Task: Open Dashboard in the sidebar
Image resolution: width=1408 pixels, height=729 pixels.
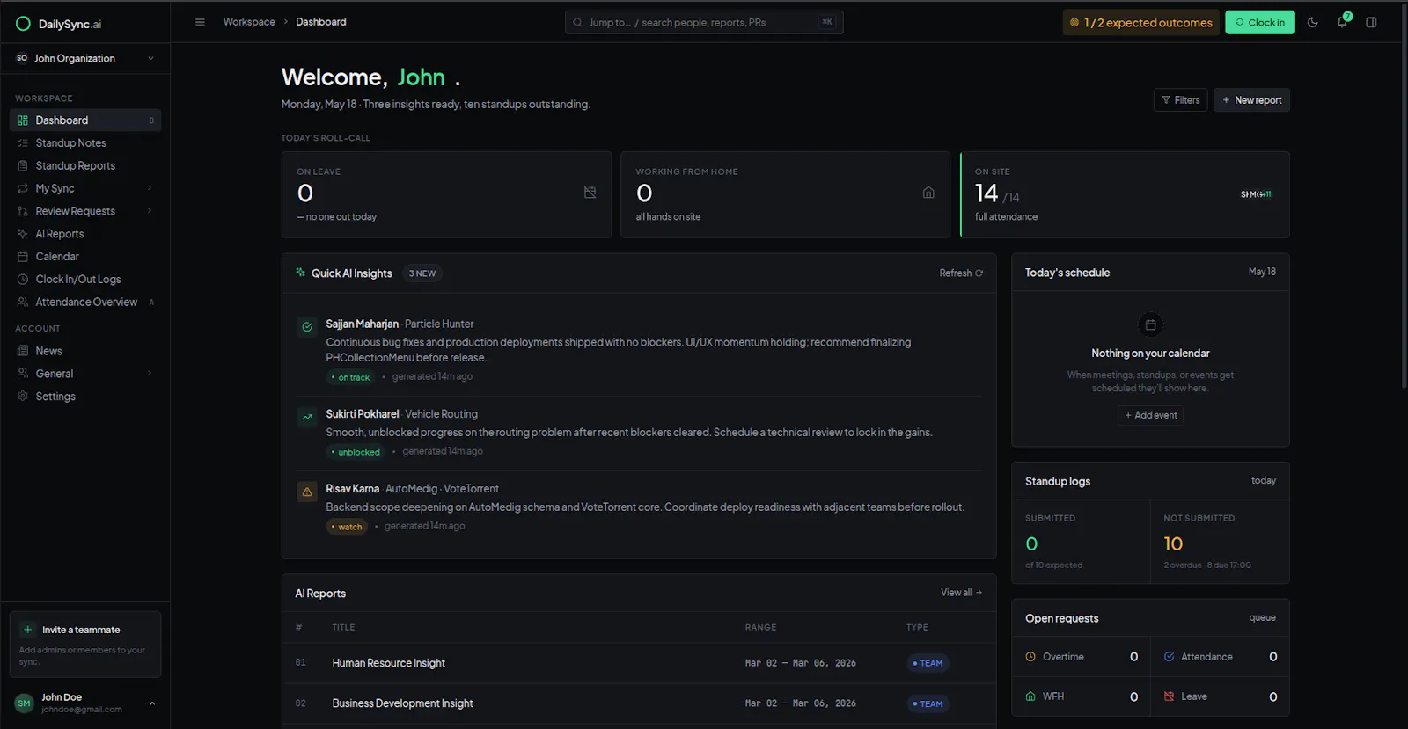Action: (x=85, y=120)
